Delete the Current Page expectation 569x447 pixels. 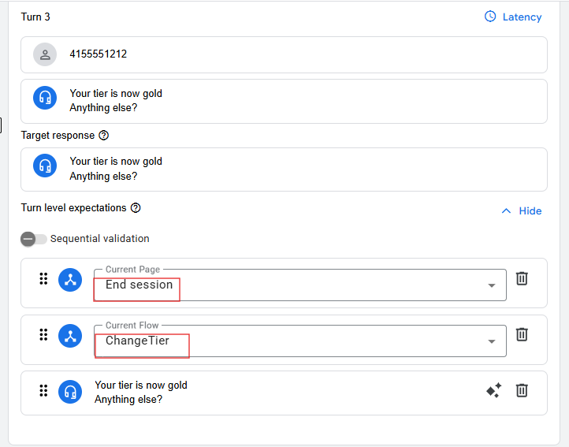tap(522, 278)
